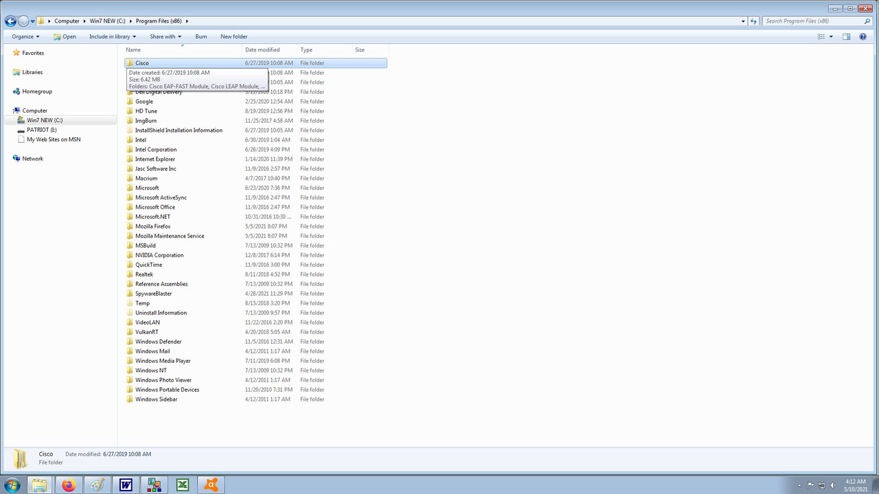Expand hidden icons in the system tray
The image size is (879, 494).
[799, 485]
